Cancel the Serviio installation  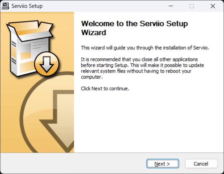click(x=201, y=164)
